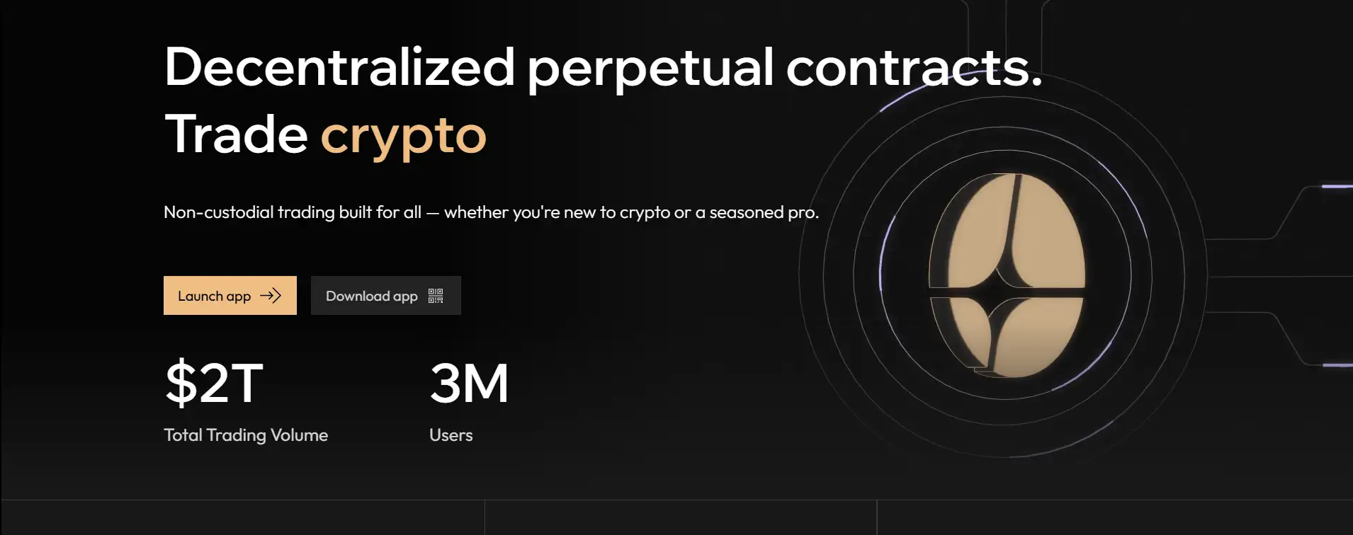Click the middle panel at page bottom
Screen dimensions: 1353x535
pos(680,518)
